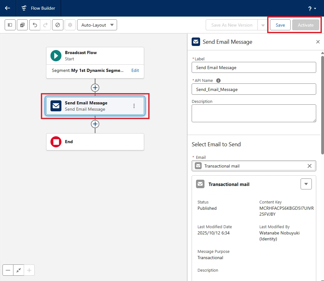Fit the flow to view
The image size is (324, 281).
click(19, 270)
